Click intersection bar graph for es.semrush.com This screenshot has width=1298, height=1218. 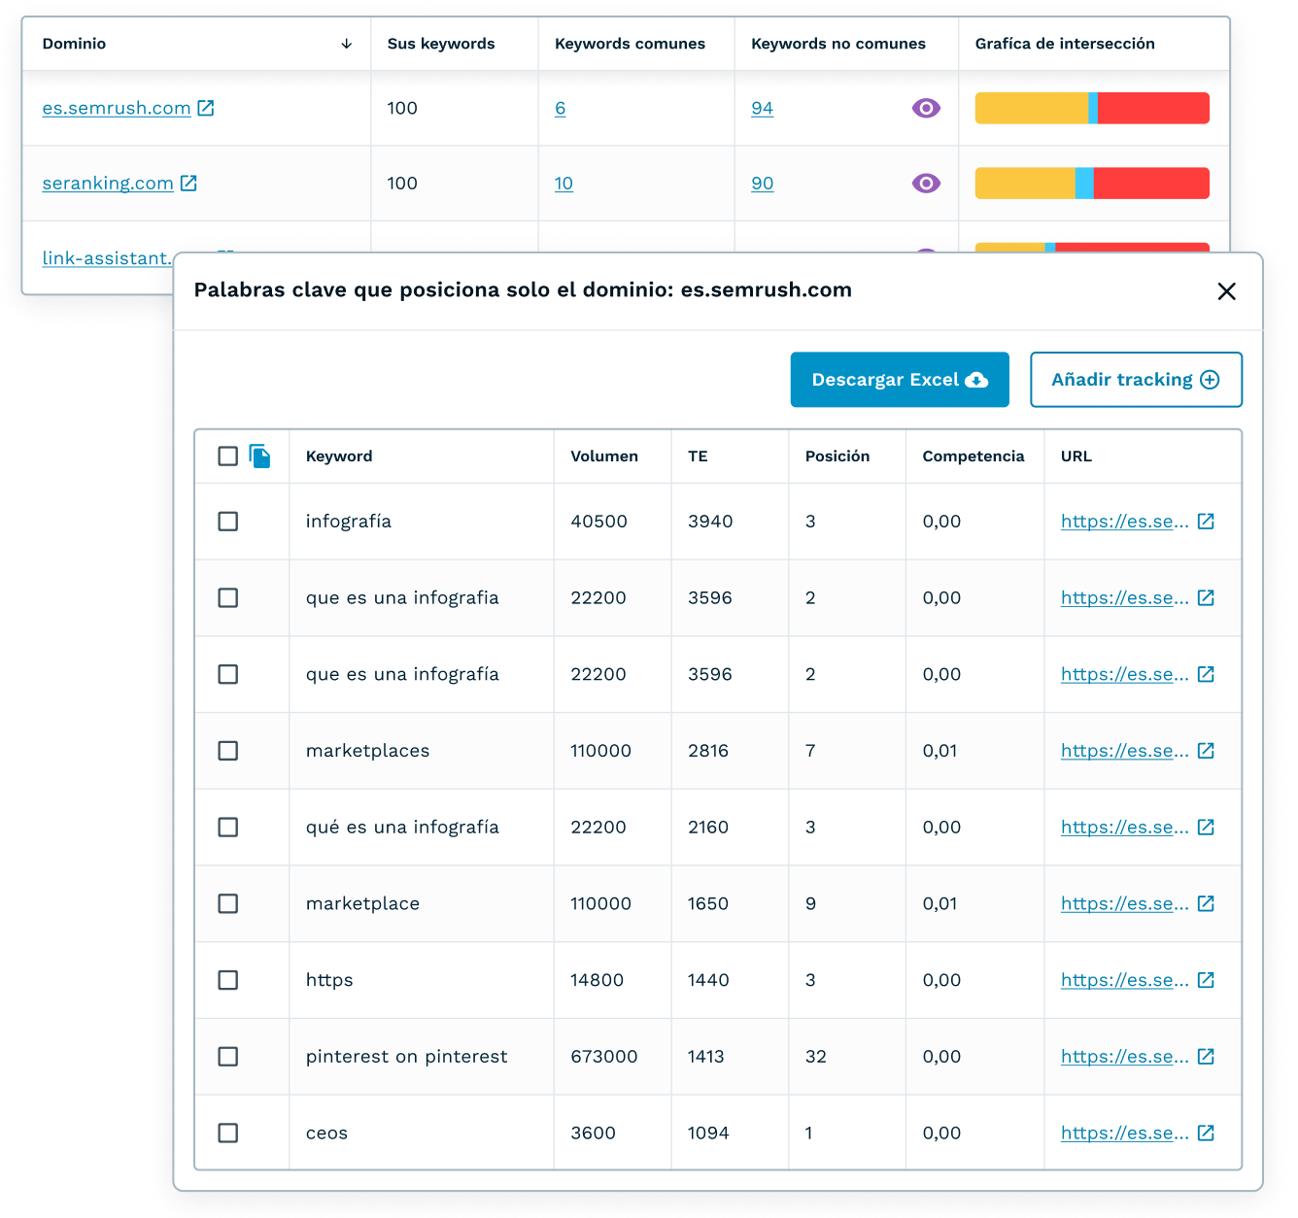pyautogui.click(x=1091, y=108)
